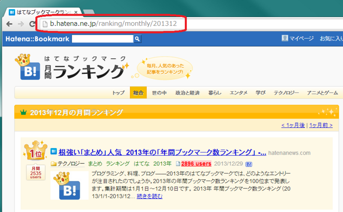
Task: Select the 総合 tab
Action: [x=138, y=93]
